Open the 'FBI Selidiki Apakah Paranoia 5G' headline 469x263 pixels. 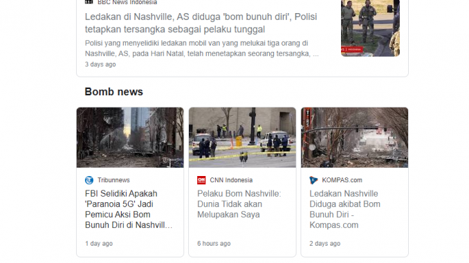(x=129, y=209)
